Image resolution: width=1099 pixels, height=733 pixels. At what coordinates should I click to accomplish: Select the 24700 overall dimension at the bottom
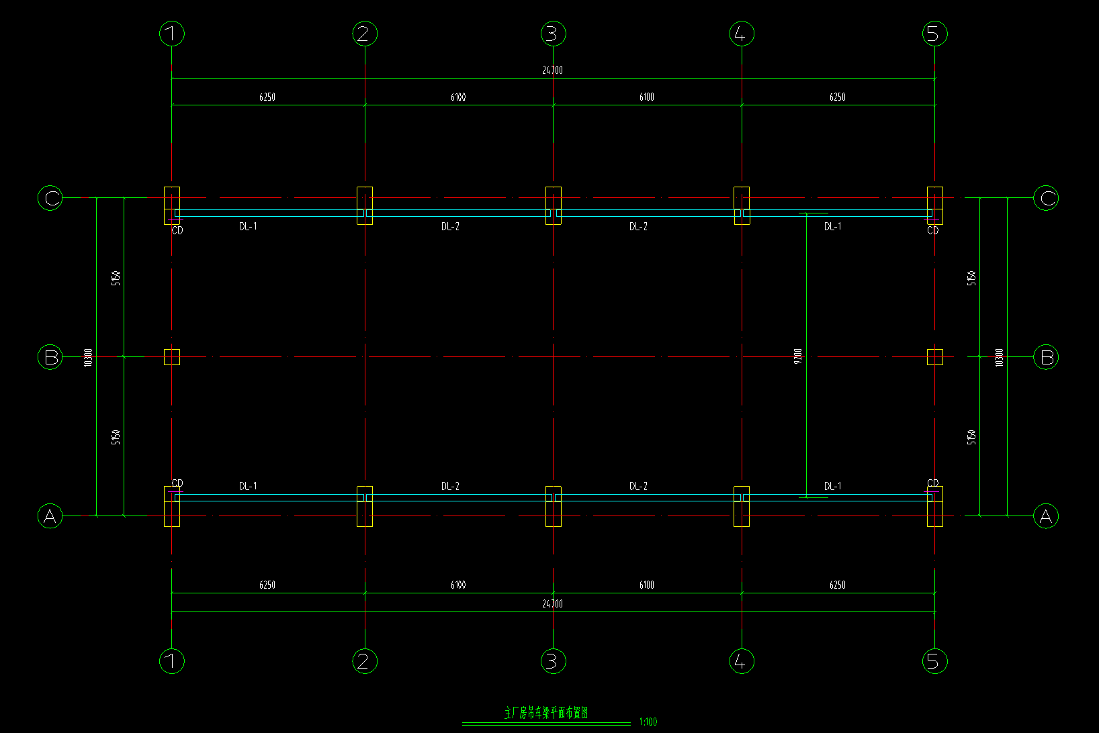[553, 604]
